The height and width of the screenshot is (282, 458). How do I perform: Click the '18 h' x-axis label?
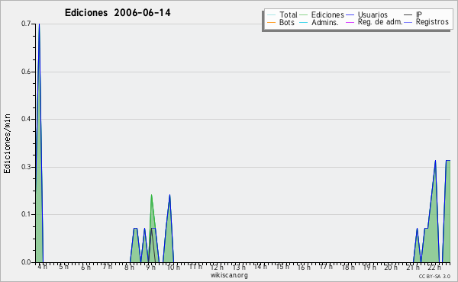click(348, 267)
